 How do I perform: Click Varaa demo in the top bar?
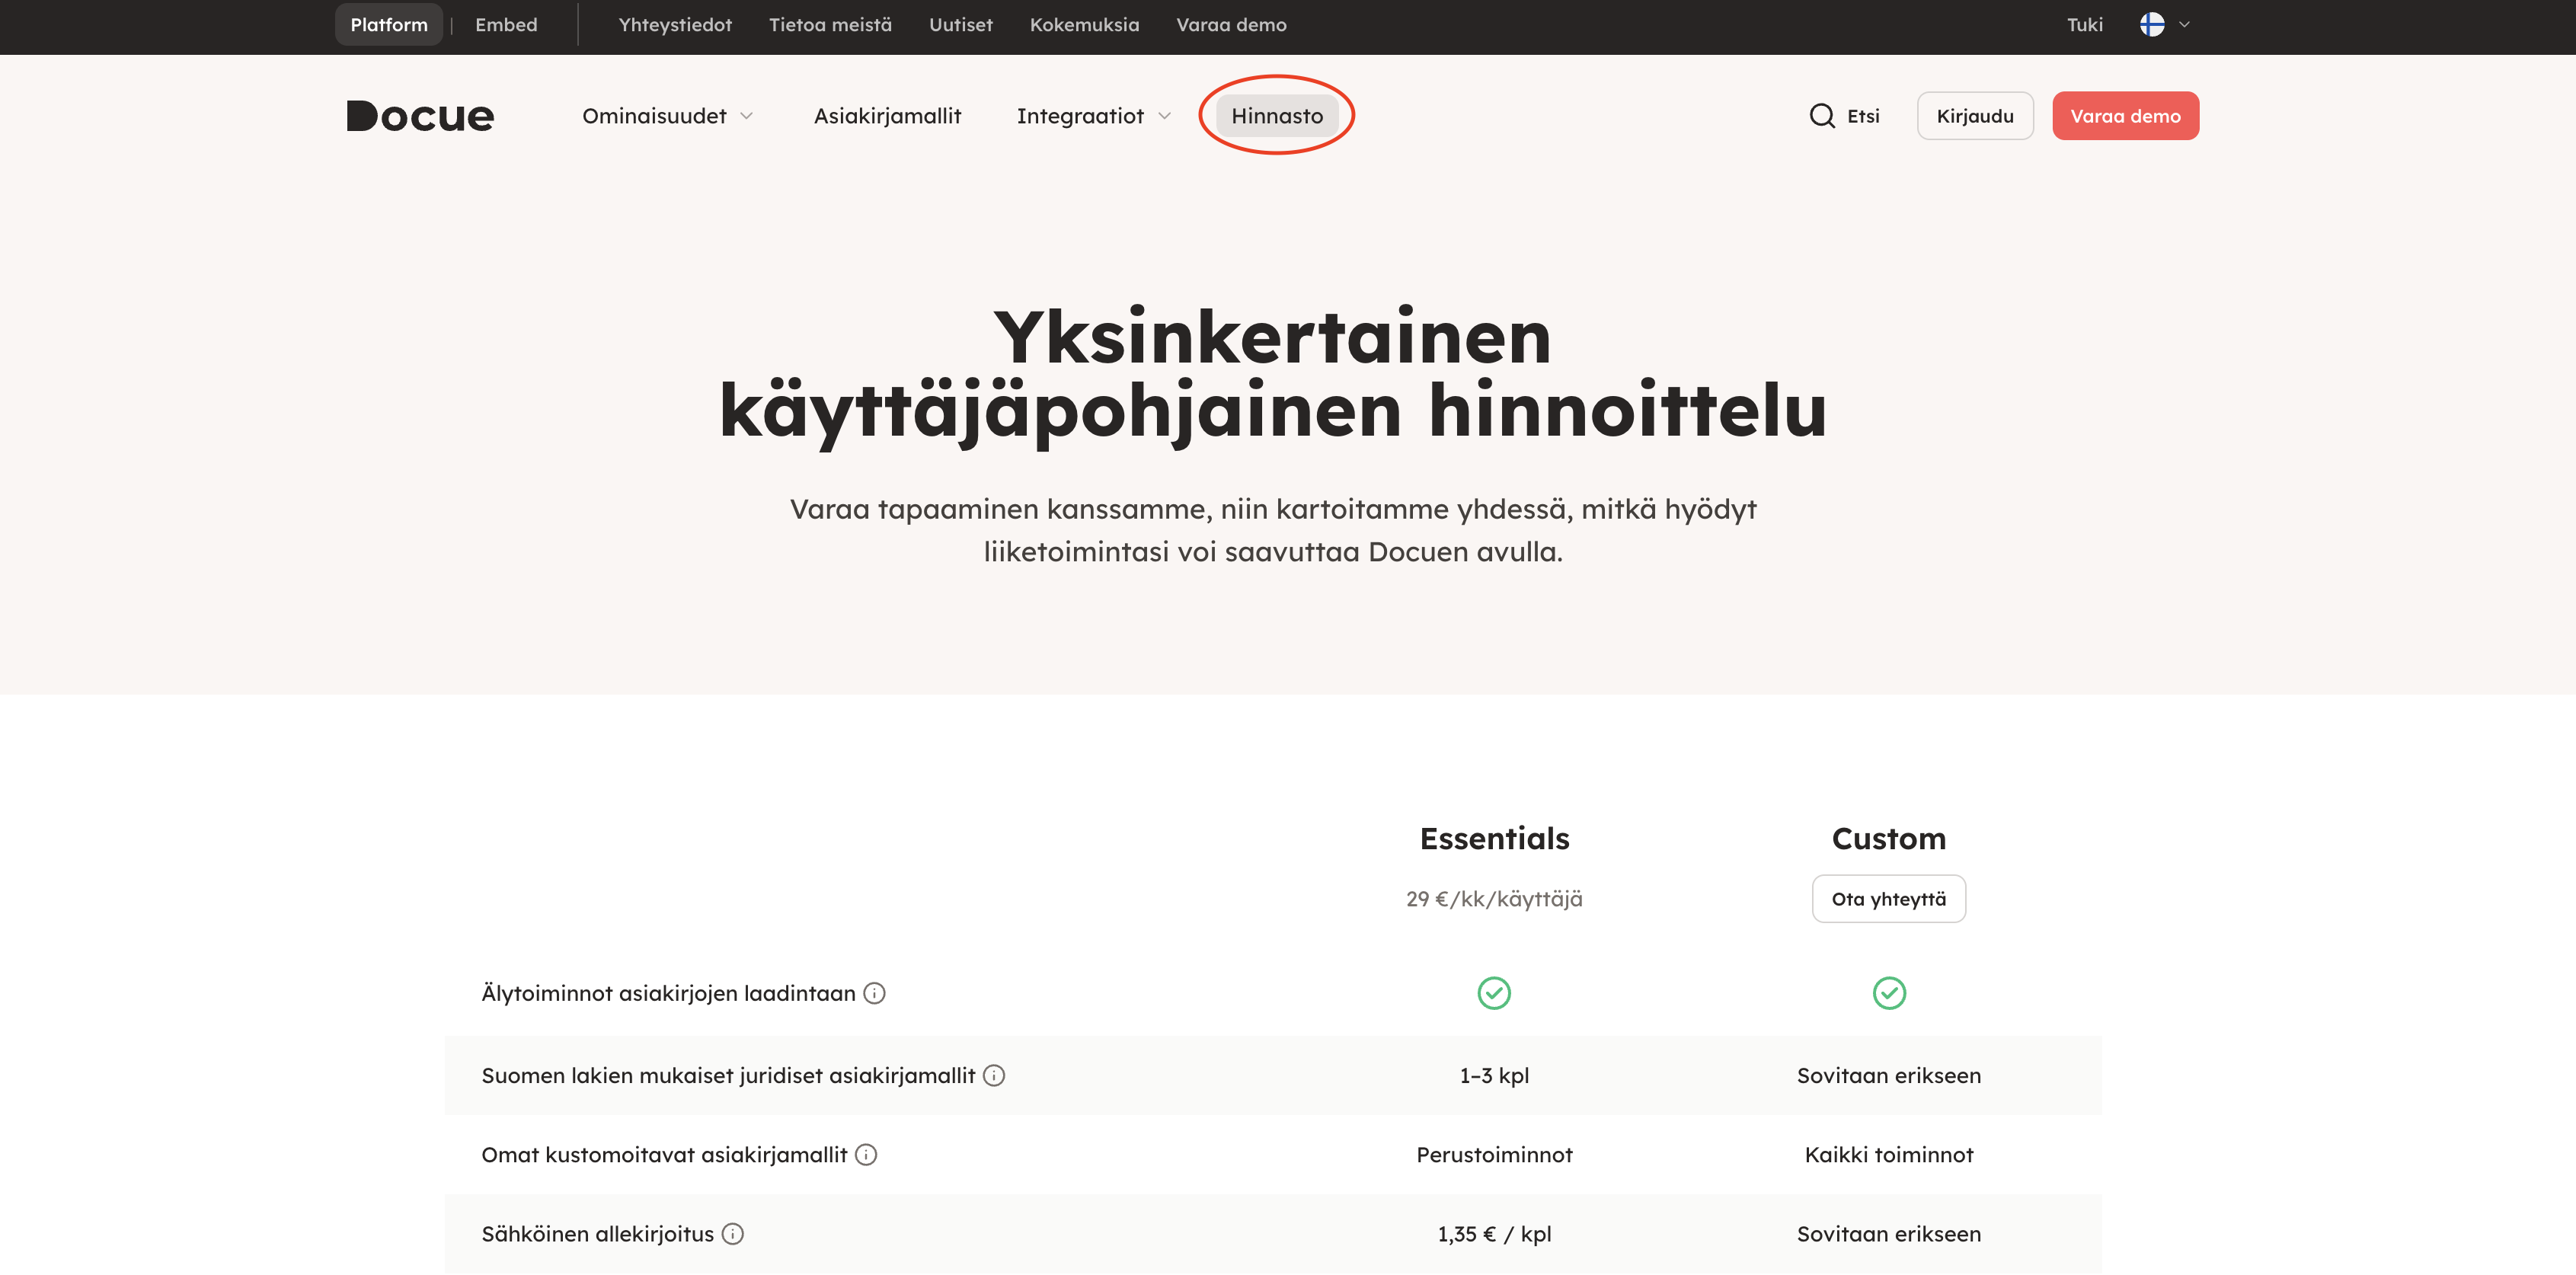[x=1231, y=25]
